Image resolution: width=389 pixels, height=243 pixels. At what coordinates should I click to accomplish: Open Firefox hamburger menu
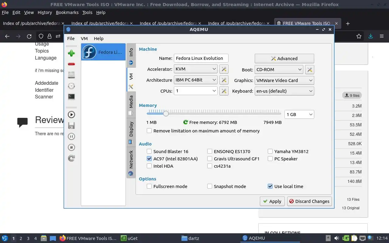[382, 36]
